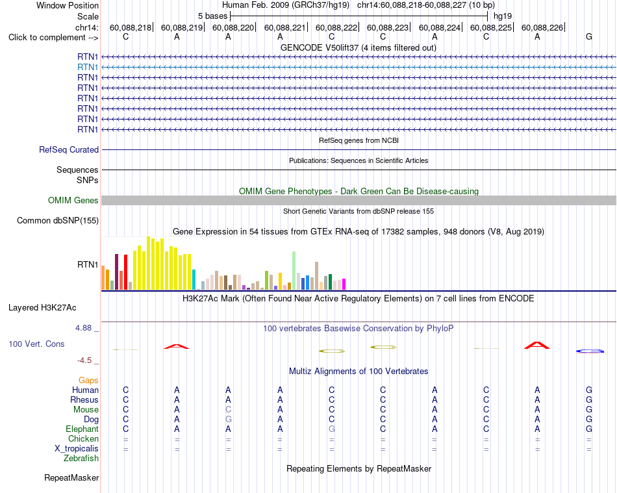The image size is (617, 493).
Task: Click the OMIM Genes side label
Action: tap(73, 200)
